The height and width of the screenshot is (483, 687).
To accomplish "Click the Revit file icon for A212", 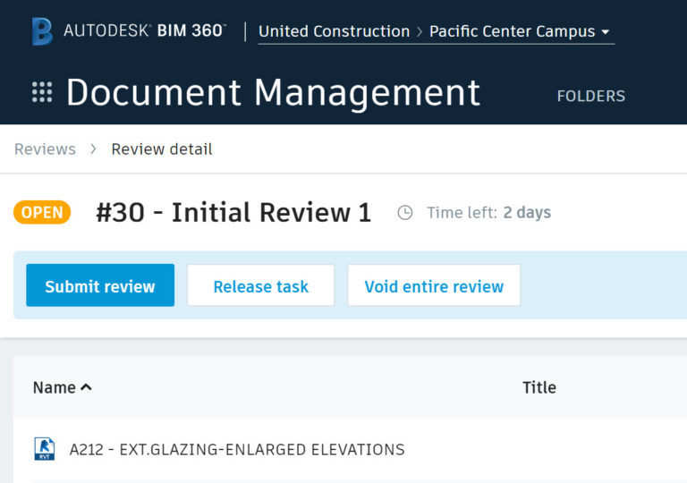I will (44, 449).
